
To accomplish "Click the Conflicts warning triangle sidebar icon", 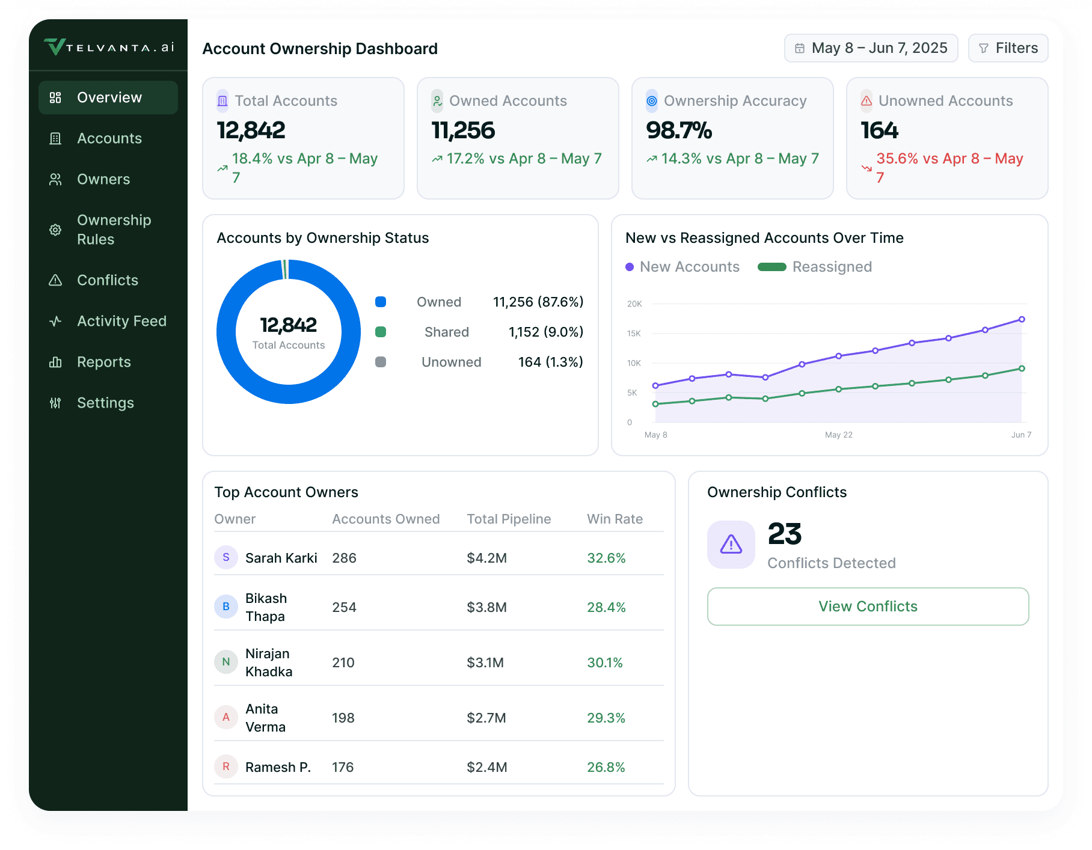I will [x=55, y=280].
